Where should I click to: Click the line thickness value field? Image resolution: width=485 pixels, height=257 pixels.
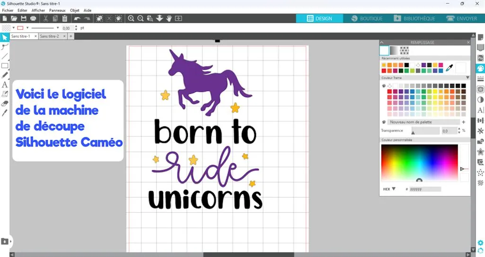pos(68,28)
